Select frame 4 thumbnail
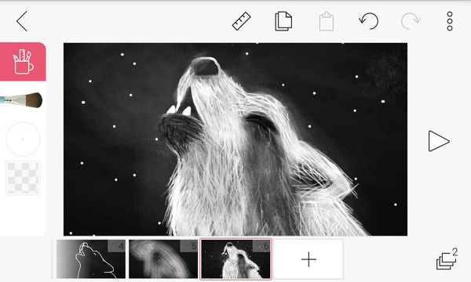471x282 pixels. tap(91, 259)
